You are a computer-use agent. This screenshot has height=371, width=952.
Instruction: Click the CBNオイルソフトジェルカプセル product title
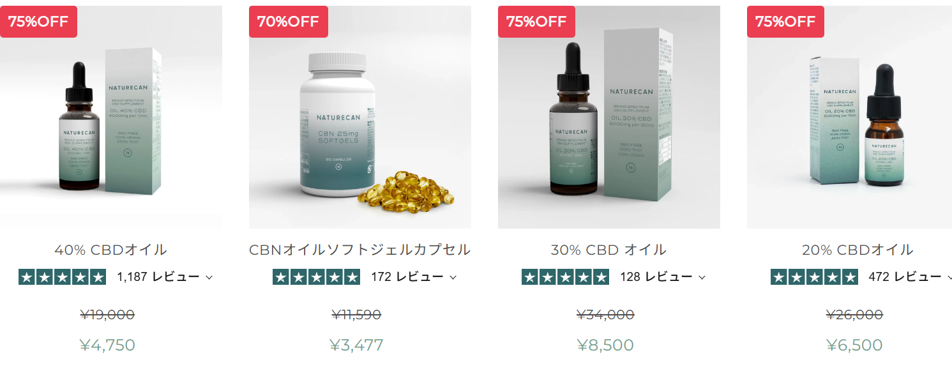click(x=360, y=250)
